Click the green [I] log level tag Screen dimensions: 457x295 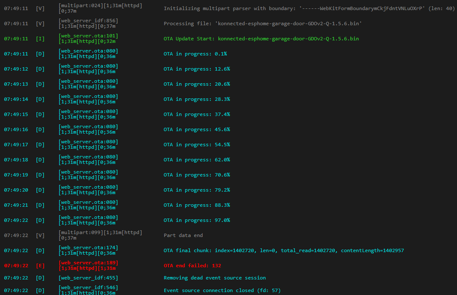40,39
